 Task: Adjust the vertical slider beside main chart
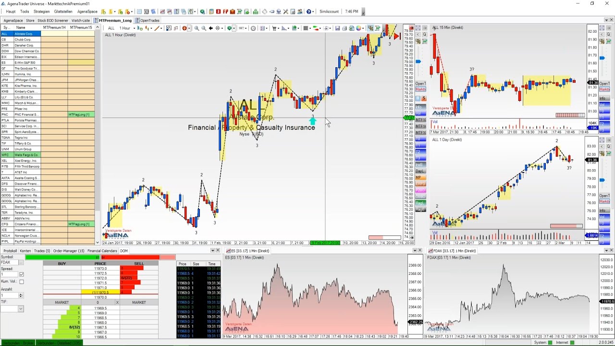tap(418, 62)
